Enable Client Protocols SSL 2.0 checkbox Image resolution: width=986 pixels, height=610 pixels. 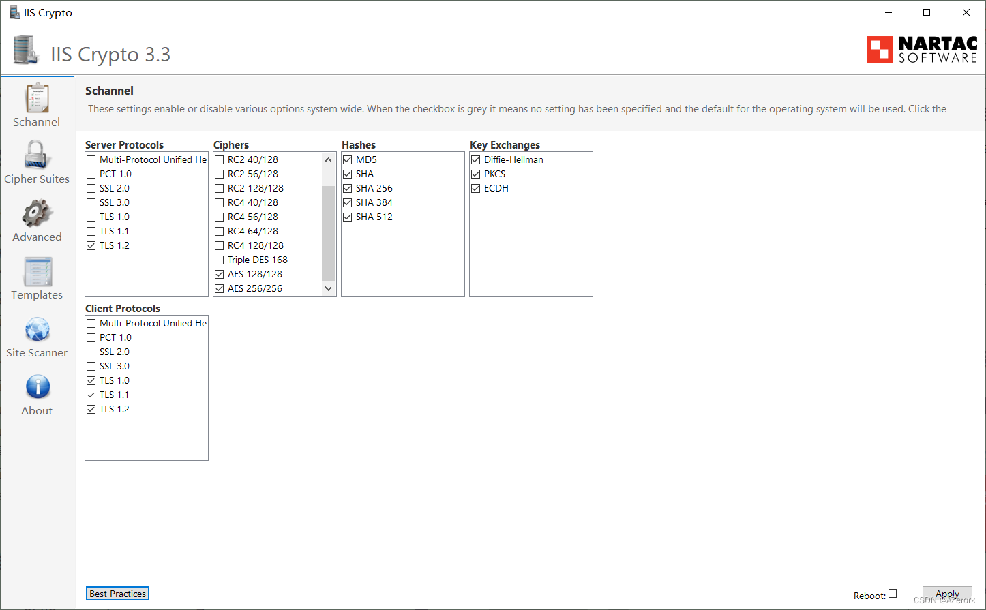pyautogui.click(x=91, y=352)
